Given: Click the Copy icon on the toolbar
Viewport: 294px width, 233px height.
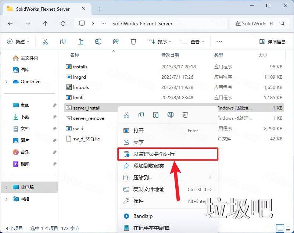Looking at the screenshot, I should (63, 42).
